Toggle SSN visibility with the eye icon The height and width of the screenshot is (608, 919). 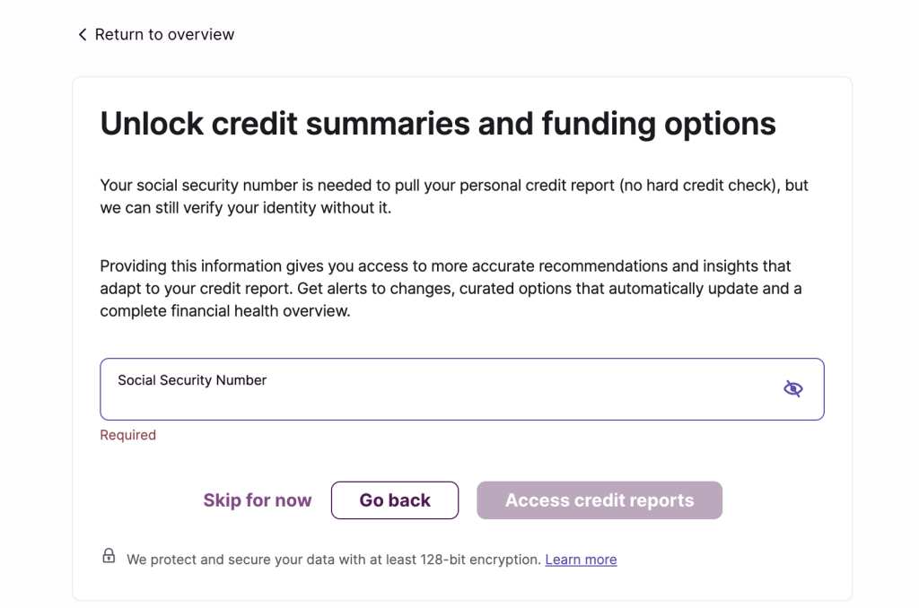[x=792, y=388]
